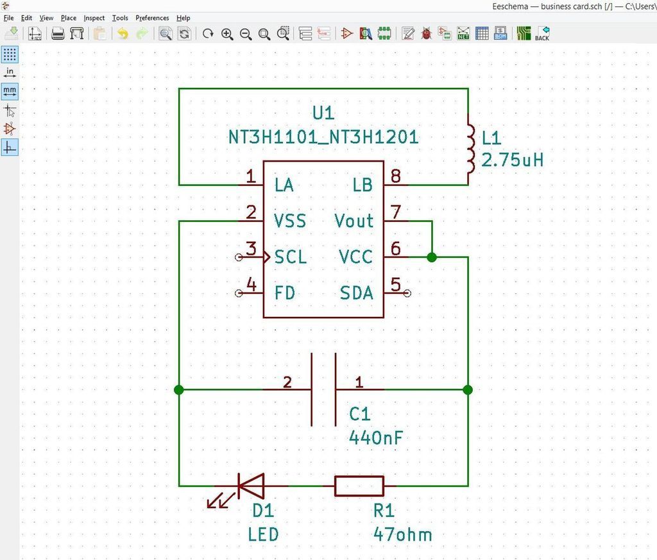
Task: Click the leave sheet icon
Action: (324, 33)
